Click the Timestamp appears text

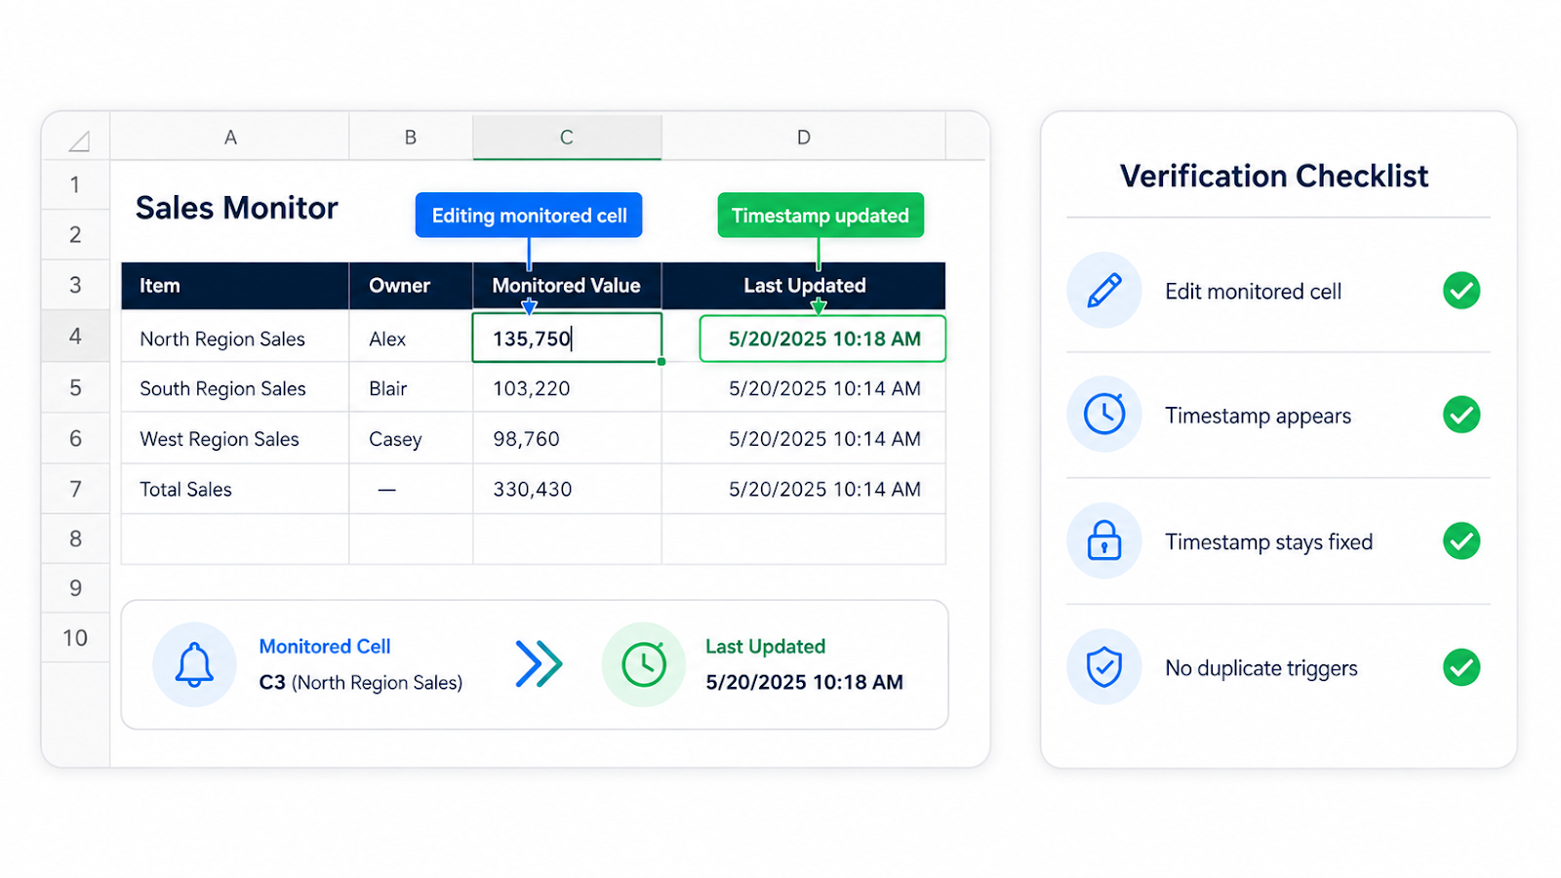pyautogui.click(x=1259, y=416)
